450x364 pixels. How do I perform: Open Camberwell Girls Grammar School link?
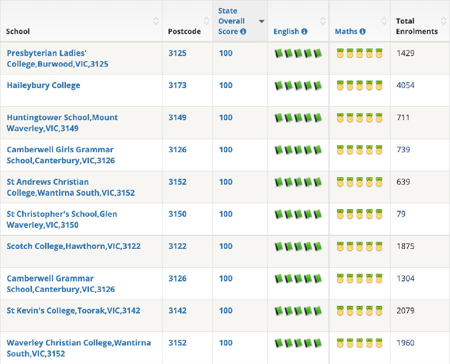pyautogui.click(x=60, y=155)
